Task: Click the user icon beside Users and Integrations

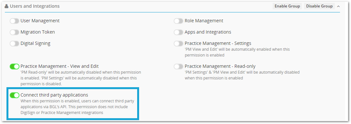Action: (x=6, y=6)
